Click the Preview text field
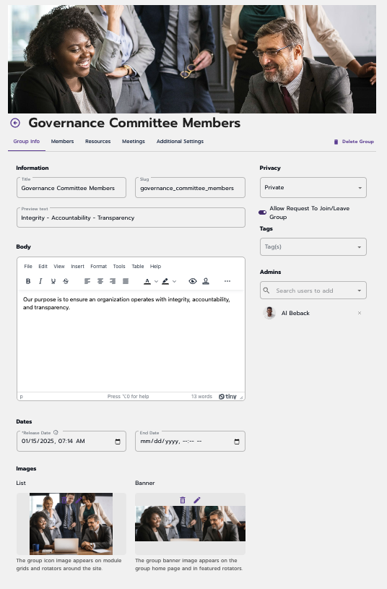Screen dimensions: 387x589 click(x=131, y=218)
